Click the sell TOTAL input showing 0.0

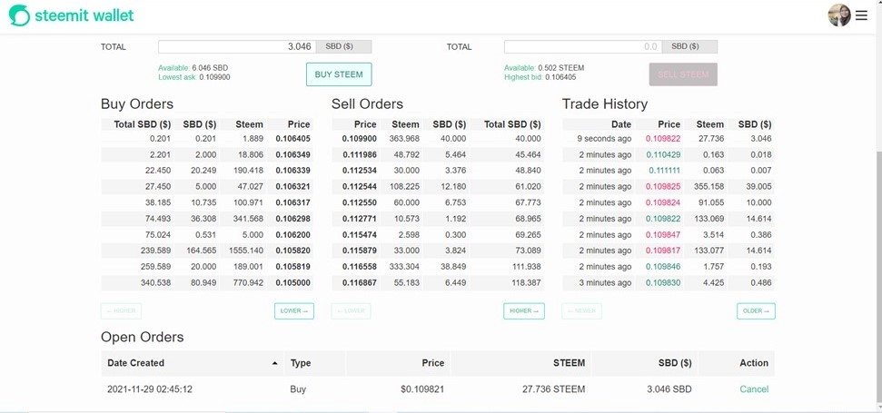point(583,46)
